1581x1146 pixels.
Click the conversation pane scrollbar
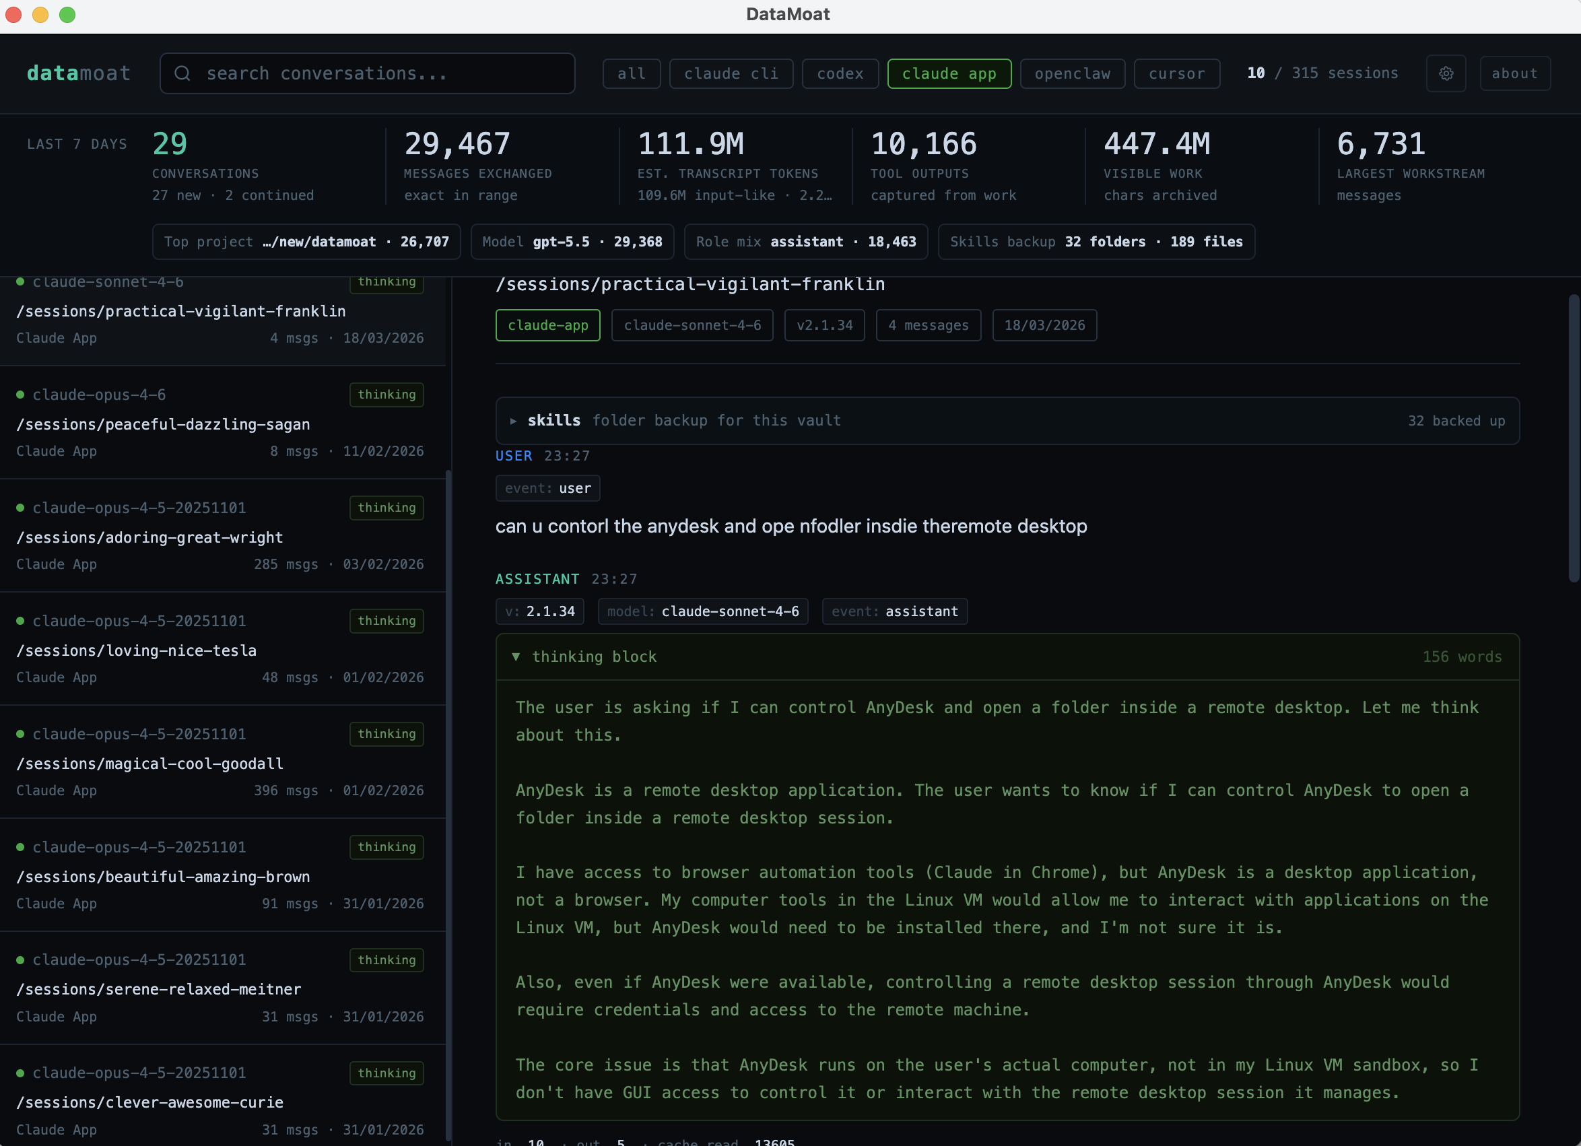[1574, 438]
